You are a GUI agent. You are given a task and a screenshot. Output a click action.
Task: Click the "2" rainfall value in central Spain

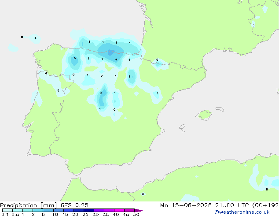tap(101, 93)
